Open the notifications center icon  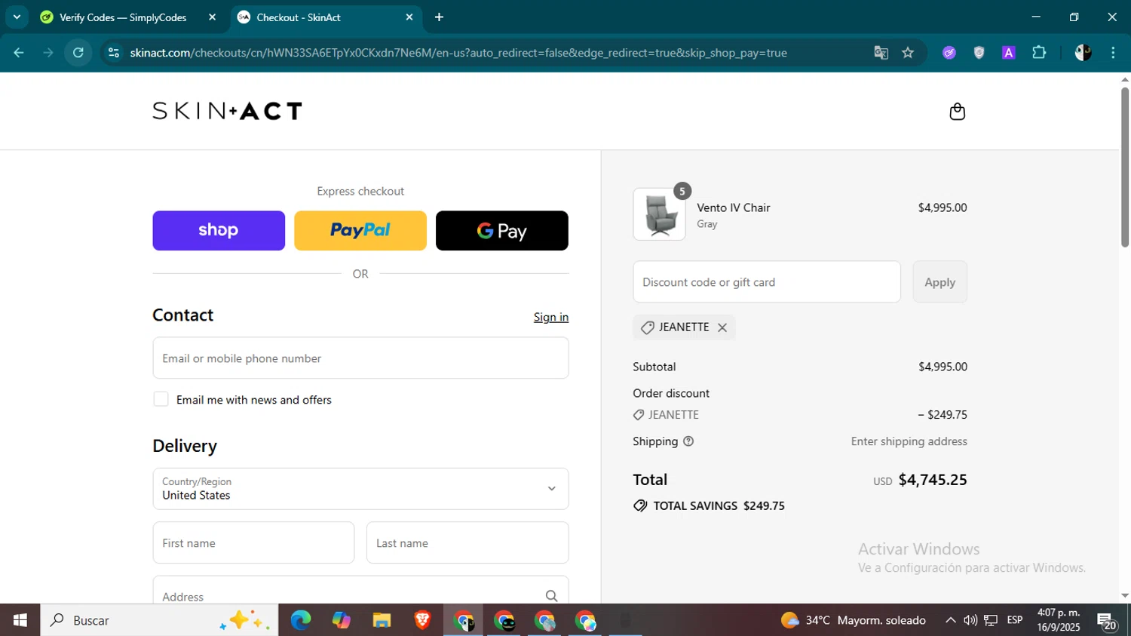[1107, 621]
